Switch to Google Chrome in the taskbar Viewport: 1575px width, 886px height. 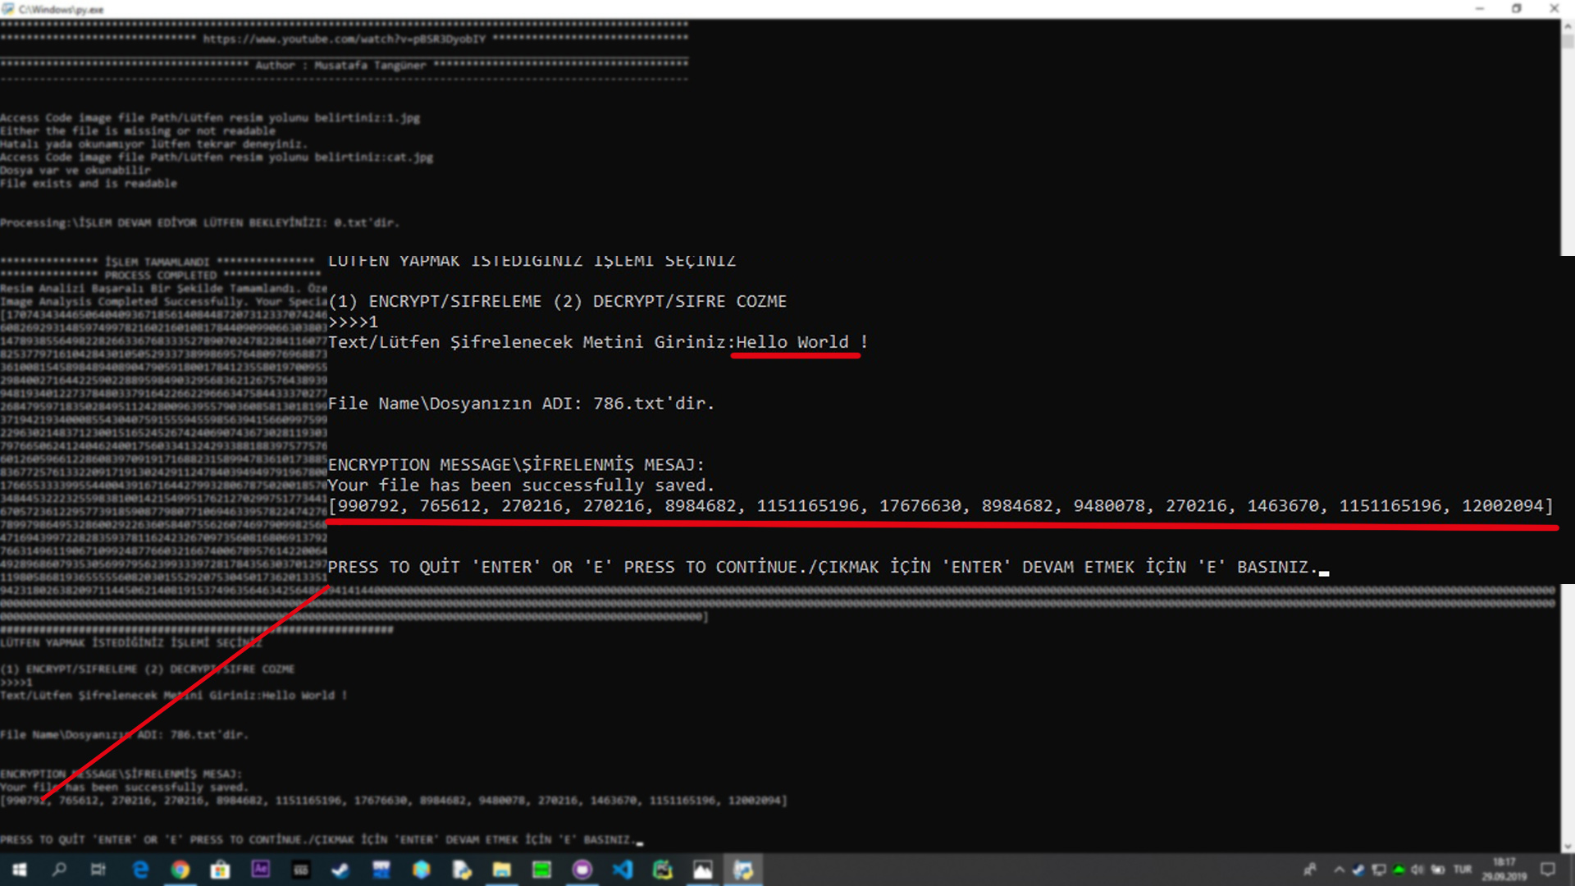[x=180, y=870]
